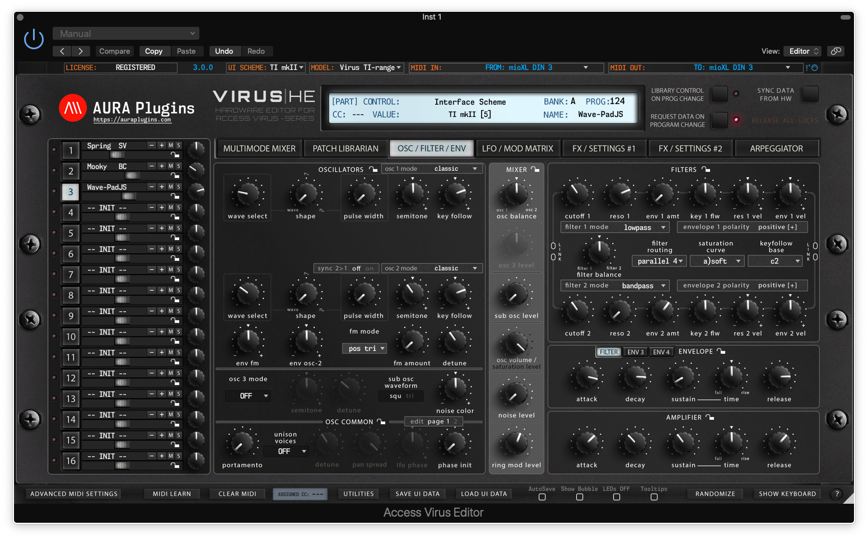Click the portamento knob
Image resolution: width=868 pixels, height=539 pixels.
click(242, 443)
